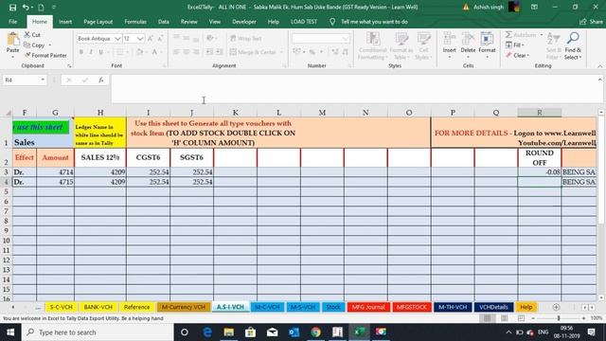
Task: Expand the Paste options arrow
Action: click(12, 57)
